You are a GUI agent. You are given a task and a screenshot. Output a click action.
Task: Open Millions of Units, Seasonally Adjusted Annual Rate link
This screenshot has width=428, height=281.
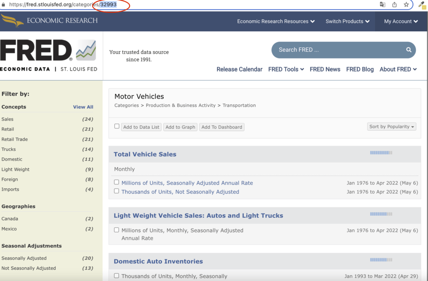point(187,183)
